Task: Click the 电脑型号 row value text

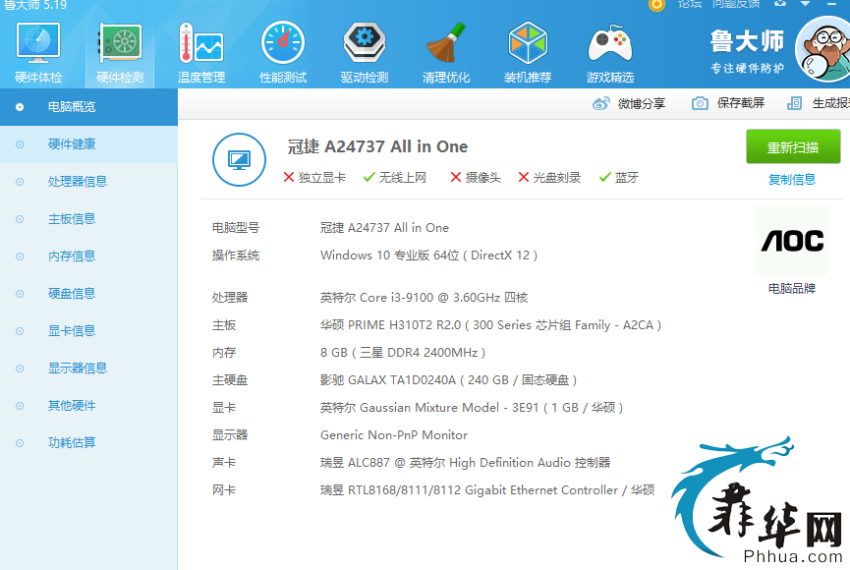Action: coord(384,228)
